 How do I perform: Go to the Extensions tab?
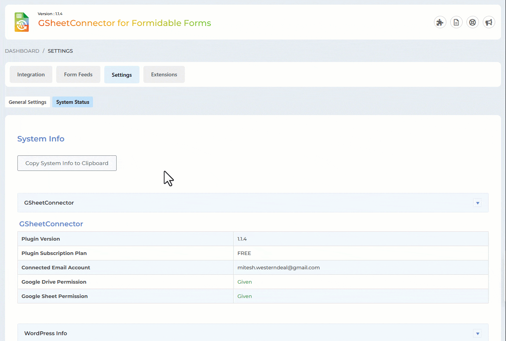point(164,74)
